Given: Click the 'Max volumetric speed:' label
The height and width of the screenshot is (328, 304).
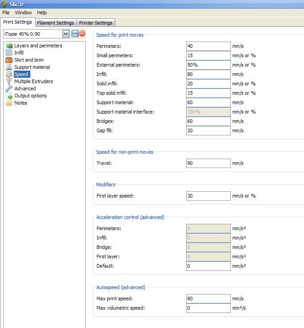Looking at the screenshot, I should 121,308.
